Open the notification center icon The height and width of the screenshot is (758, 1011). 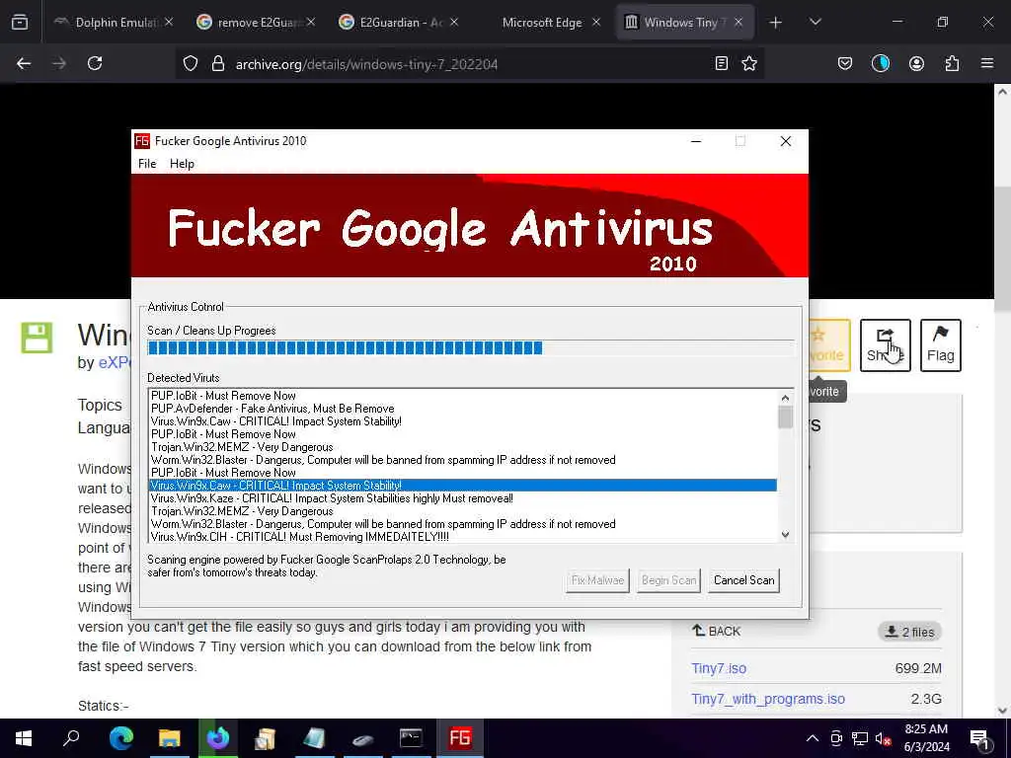tap(979, 738)
